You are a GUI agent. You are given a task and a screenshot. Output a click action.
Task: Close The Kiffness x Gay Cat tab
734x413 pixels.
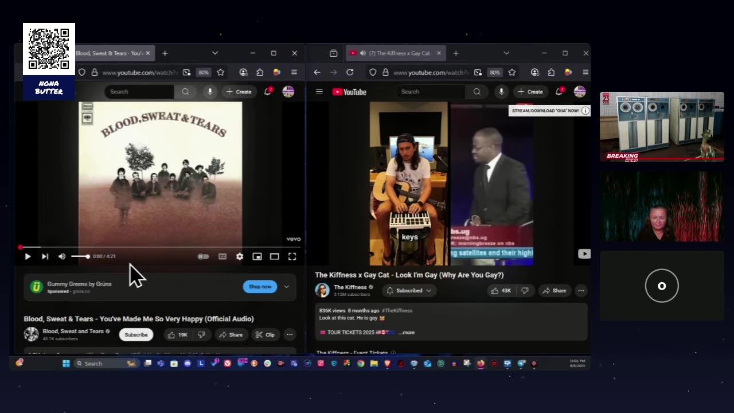click(x=439, y=53)
